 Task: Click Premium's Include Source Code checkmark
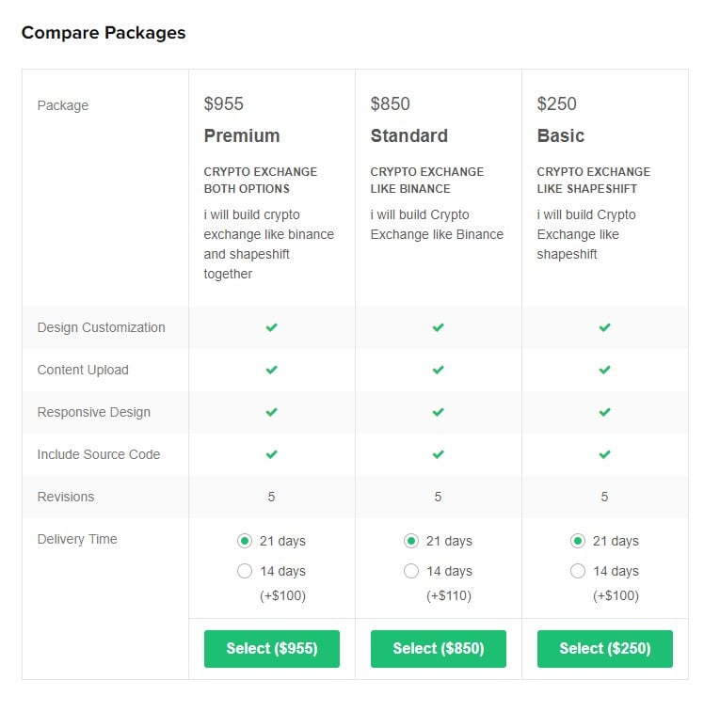coord(271,454)
